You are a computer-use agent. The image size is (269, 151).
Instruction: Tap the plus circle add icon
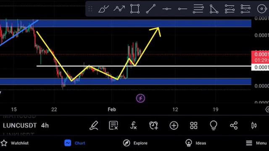[174, 126]
